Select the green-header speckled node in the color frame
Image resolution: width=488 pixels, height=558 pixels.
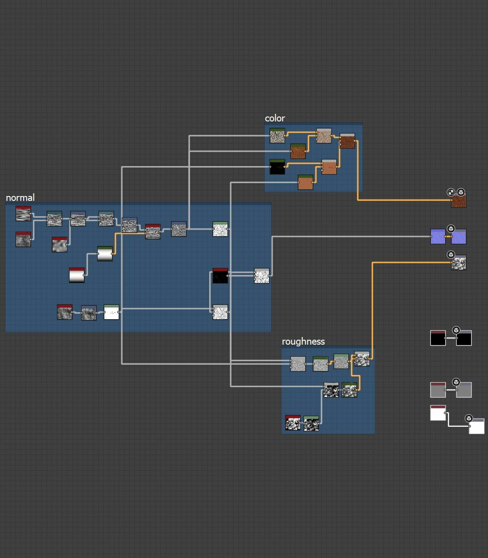[277, 136]
